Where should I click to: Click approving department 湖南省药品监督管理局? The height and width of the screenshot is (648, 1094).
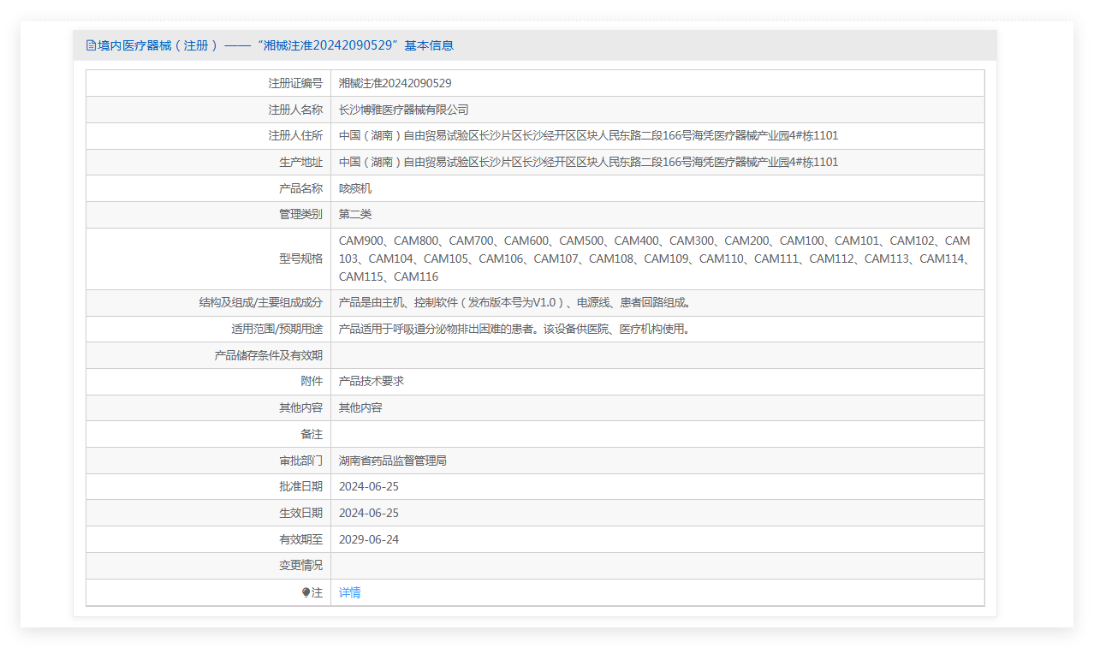(392, 461)
